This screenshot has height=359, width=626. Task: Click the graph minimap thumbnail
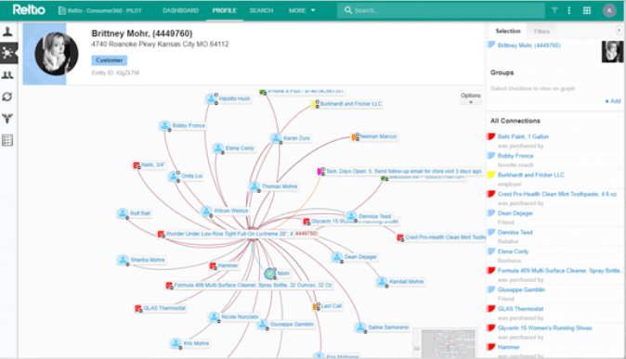(x=448, y=343)
